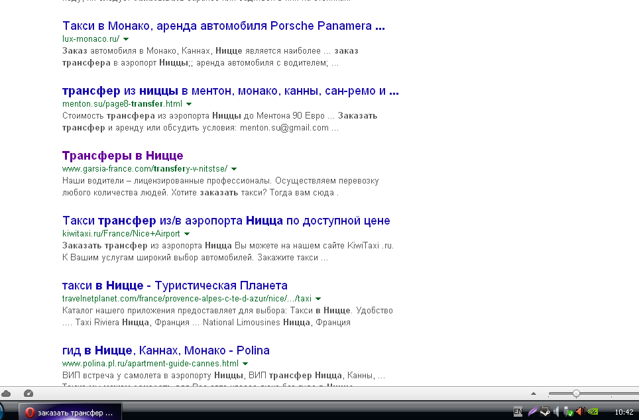Click the green URL lux-monaco.ru/
The width and height of the screenshot is (639, 420).
tap(91, 38)
